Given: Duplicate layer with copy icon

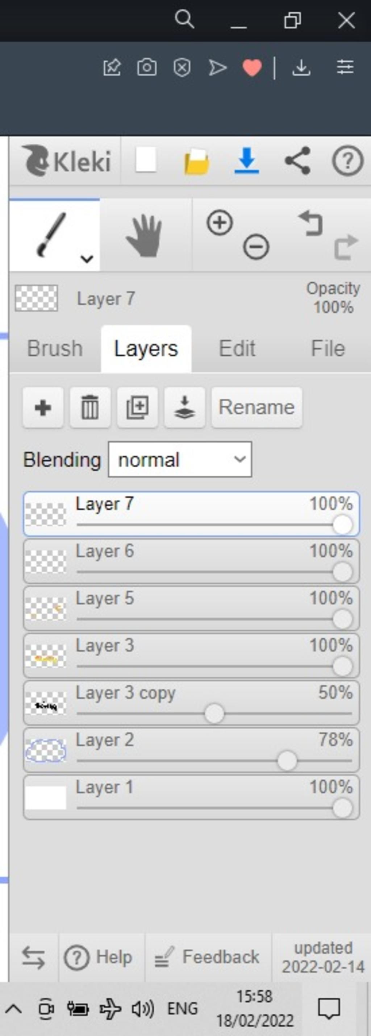Looking at the screenshot, I should point(137,408).
